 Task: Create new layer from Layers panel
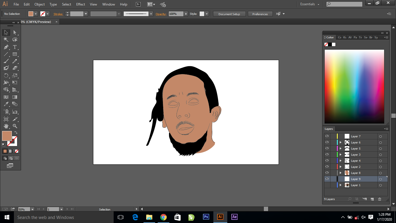click(x=372, y=199)
